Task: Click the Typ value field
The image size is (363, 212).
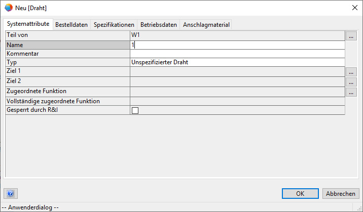Action: coord(237,62)
